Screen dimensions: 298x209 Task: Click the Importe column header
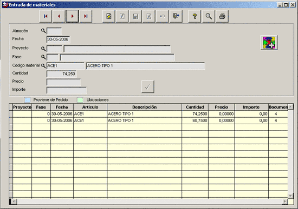pyautogui.click(x=251, y=107)
